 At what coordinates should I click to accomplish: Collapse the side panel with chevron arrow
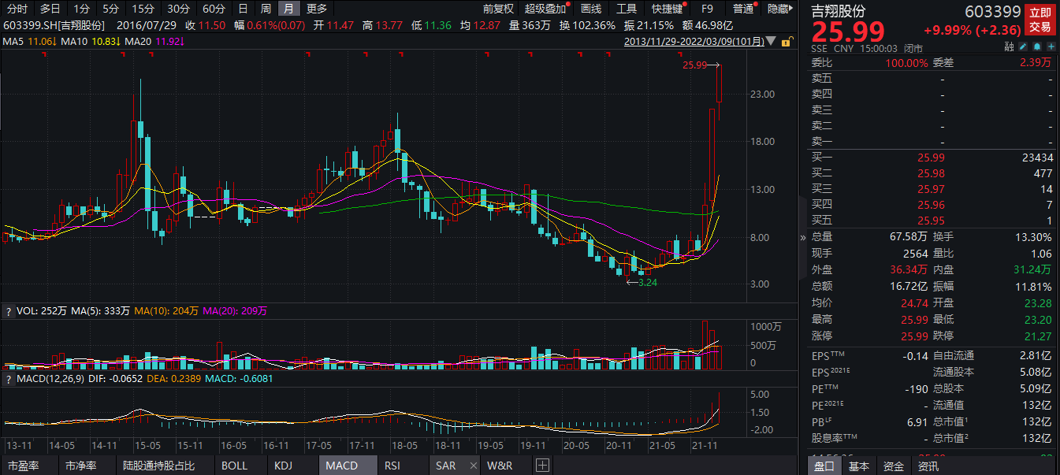tap(803, 237)
